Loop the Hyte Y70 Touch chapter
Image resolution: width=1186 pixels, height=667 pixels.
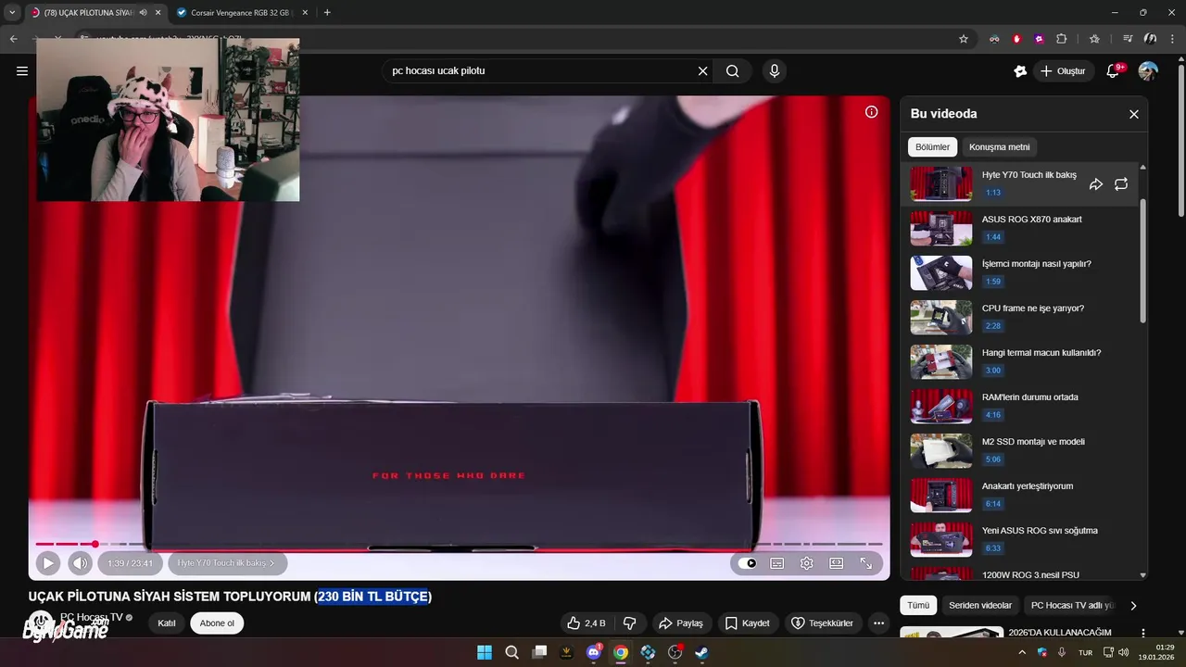pos(1121,184)
